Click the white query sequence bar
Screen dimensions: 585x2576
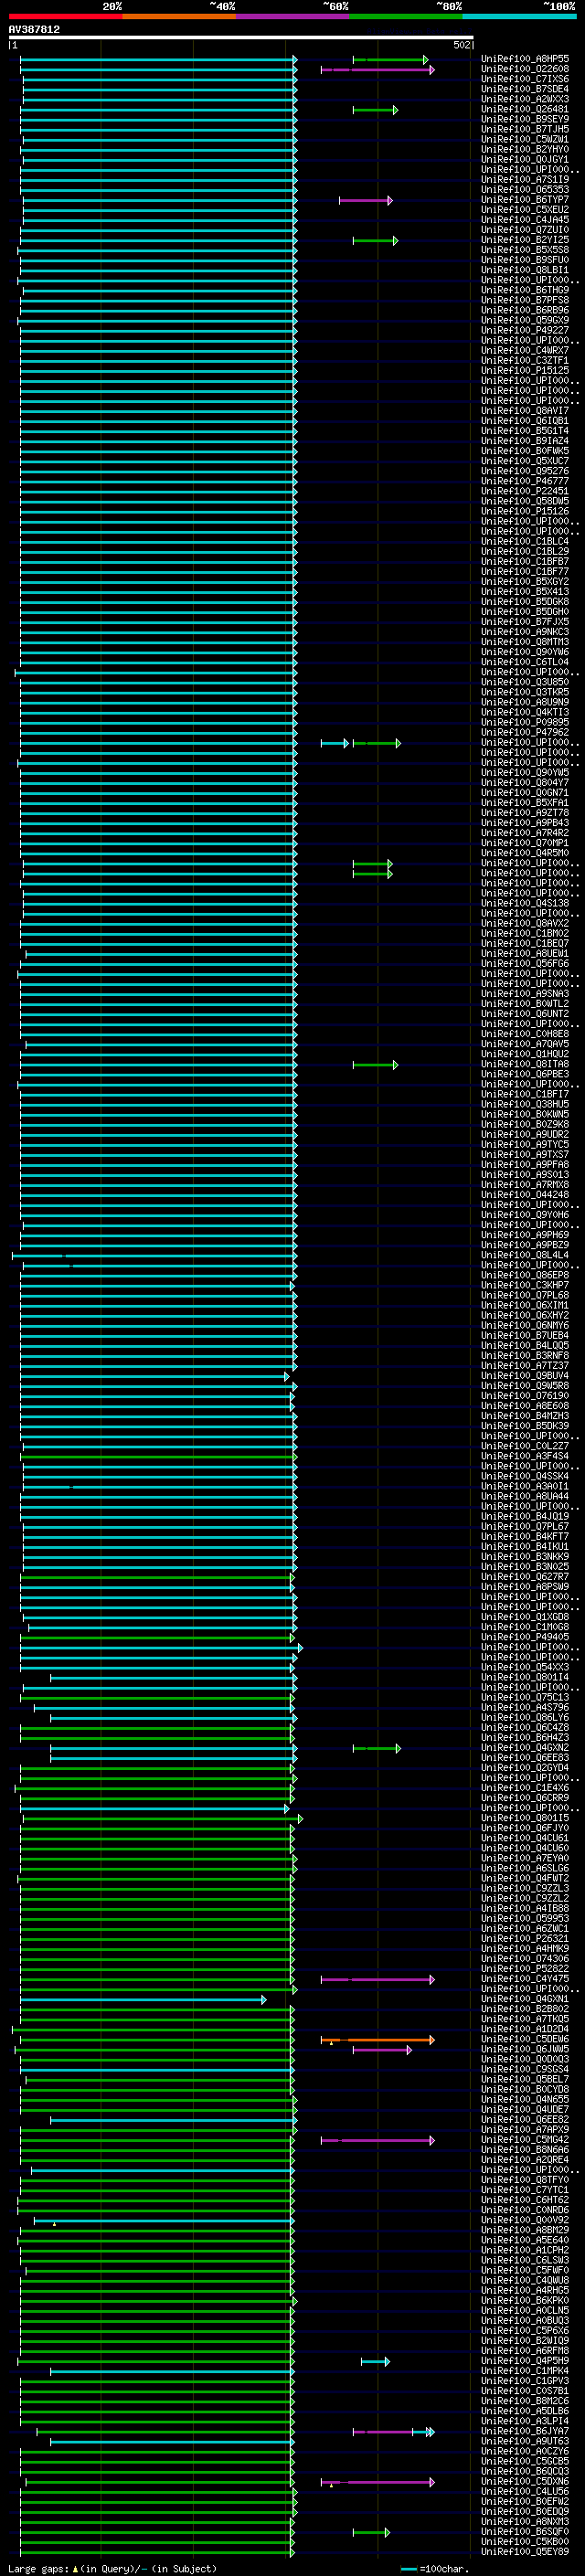pyautogui.click(x=241, y=37)
